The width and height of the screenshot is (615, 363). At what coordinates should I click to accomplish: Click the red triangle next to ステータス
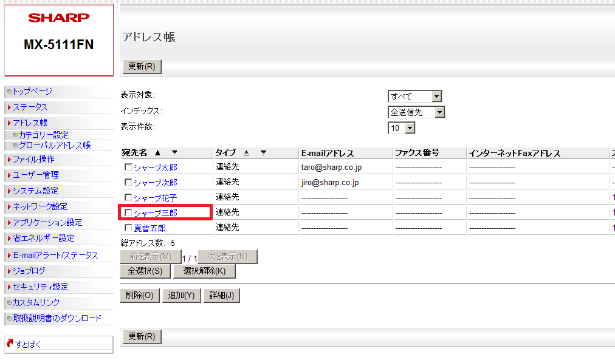(9, 107)
